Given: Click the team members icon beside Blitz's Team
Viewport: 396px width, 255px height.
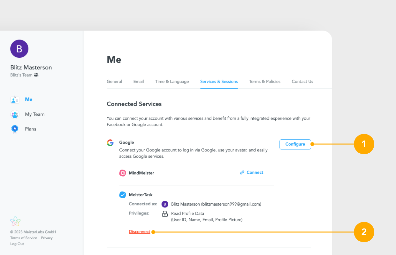Looking at the screenshot, I should [x=36, y=75].
